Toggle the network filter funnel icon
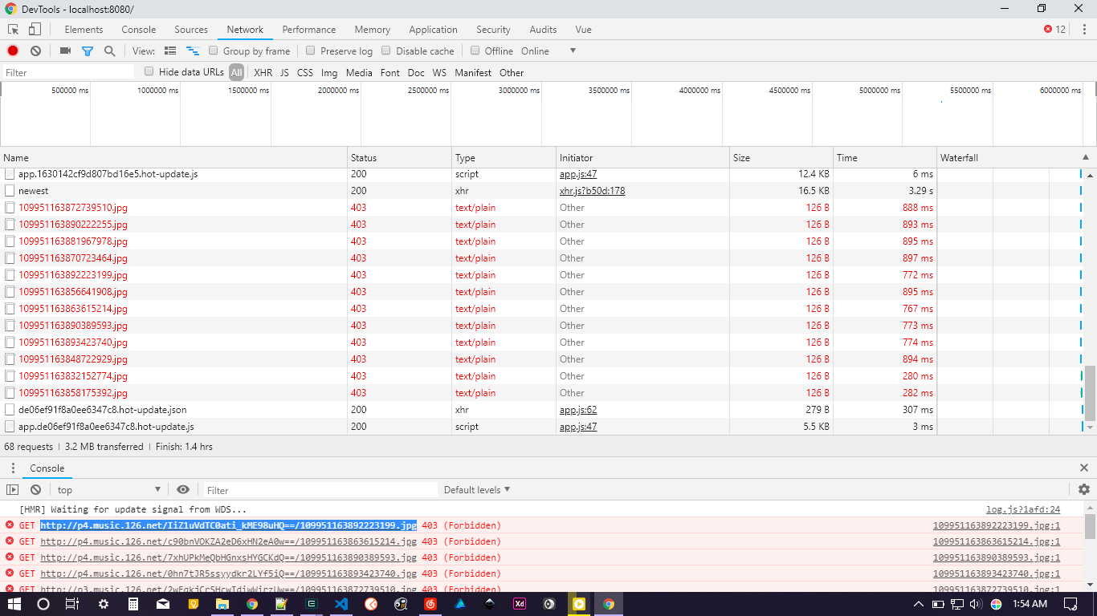 pos(88,51)
